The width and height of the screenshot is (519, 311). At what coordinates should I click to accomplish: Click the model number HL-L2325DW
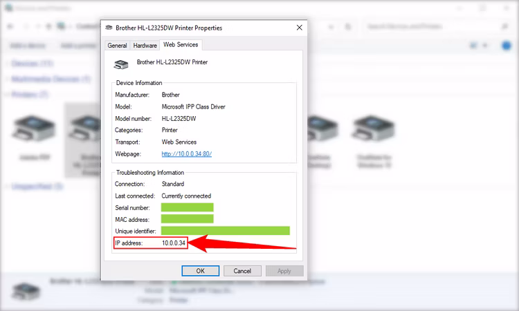tap(179, 119)
